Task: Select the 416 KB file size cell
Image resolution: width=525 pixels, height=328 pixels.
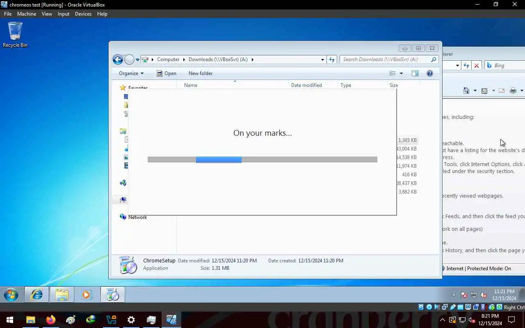Action: 409,175
